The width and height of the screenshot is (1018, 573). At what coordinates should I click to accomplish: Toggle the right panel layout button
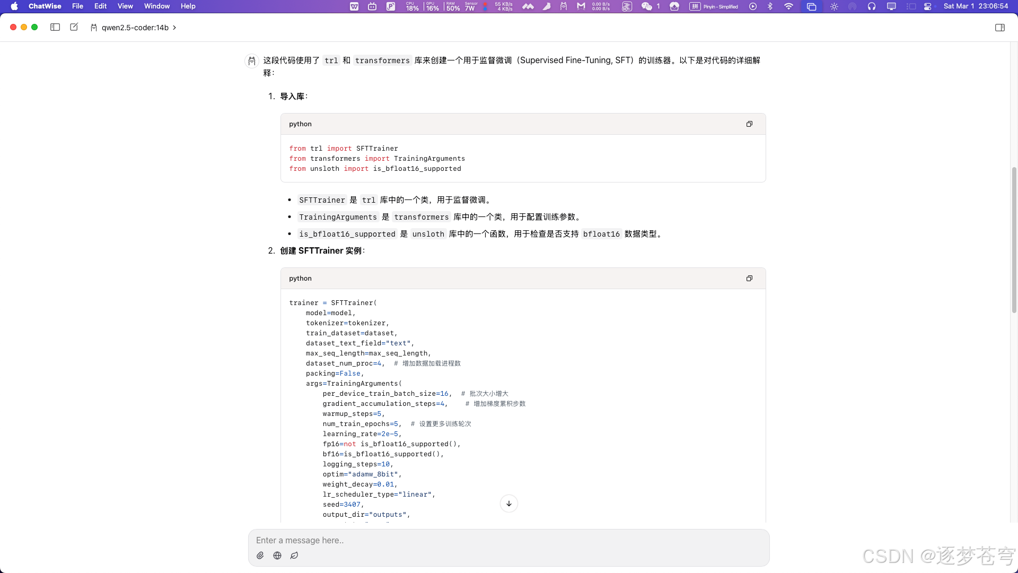(1000, 27)
